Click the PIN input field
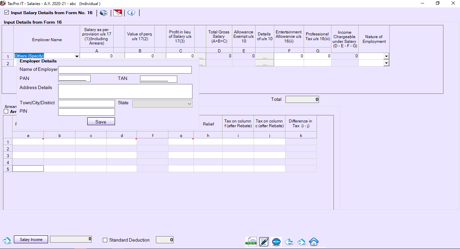The height and width of the screenshot is (249, 460). tap(87, 112)
